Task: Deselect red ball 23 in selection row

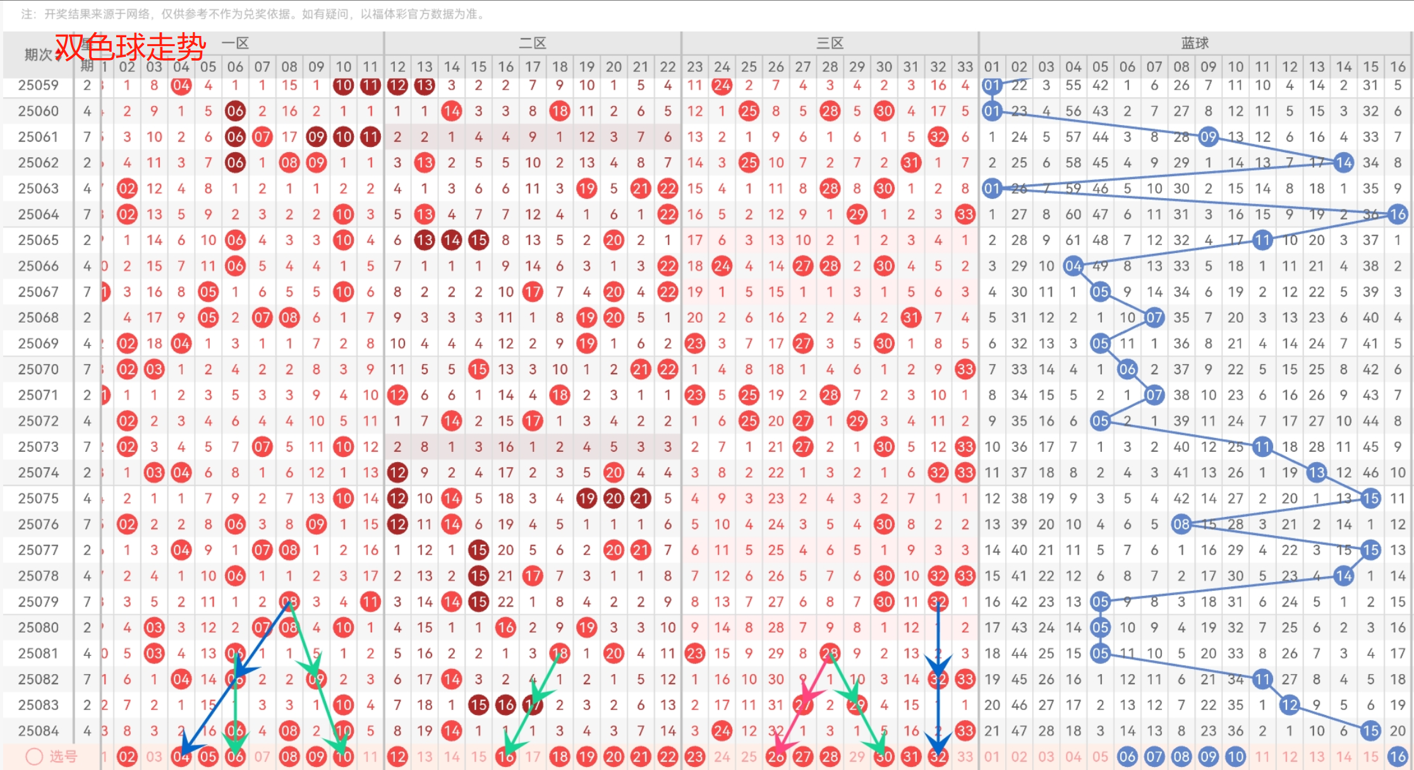Action: click(694, 756)
